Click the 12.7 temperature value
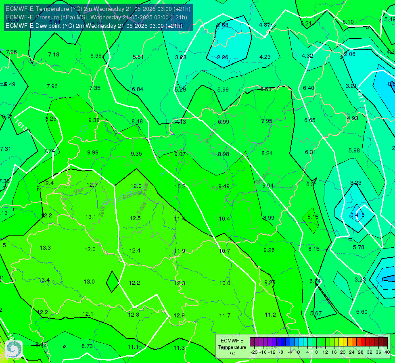395x363 pixels. pos(92,185)
